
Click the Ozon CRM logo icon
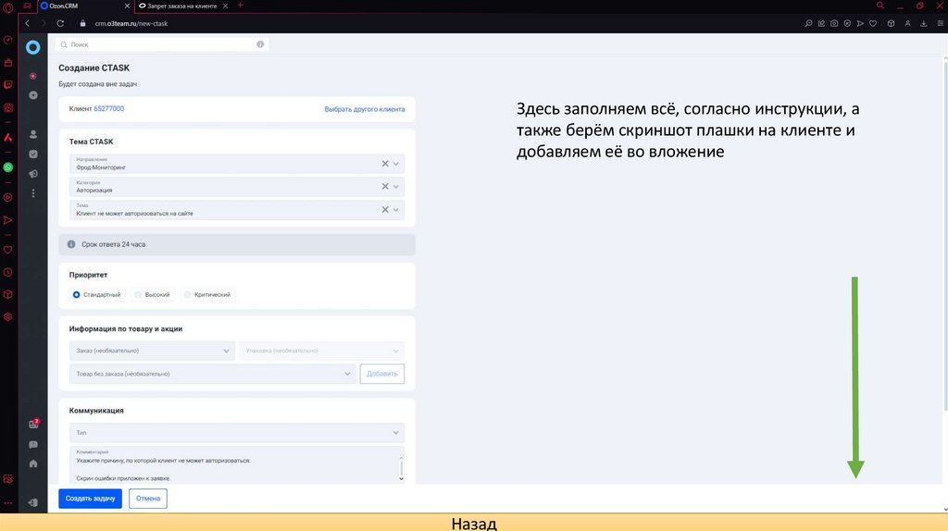[x=32, y=47]
